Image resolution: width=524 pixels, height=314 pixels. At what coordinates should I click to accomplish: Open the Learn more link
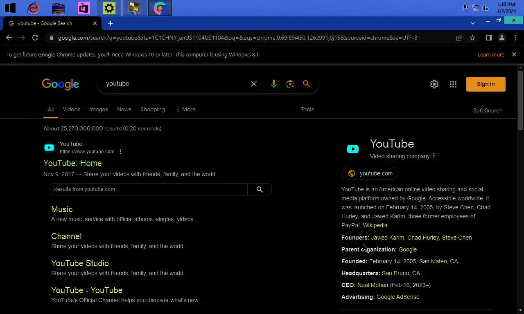(491, 54)
